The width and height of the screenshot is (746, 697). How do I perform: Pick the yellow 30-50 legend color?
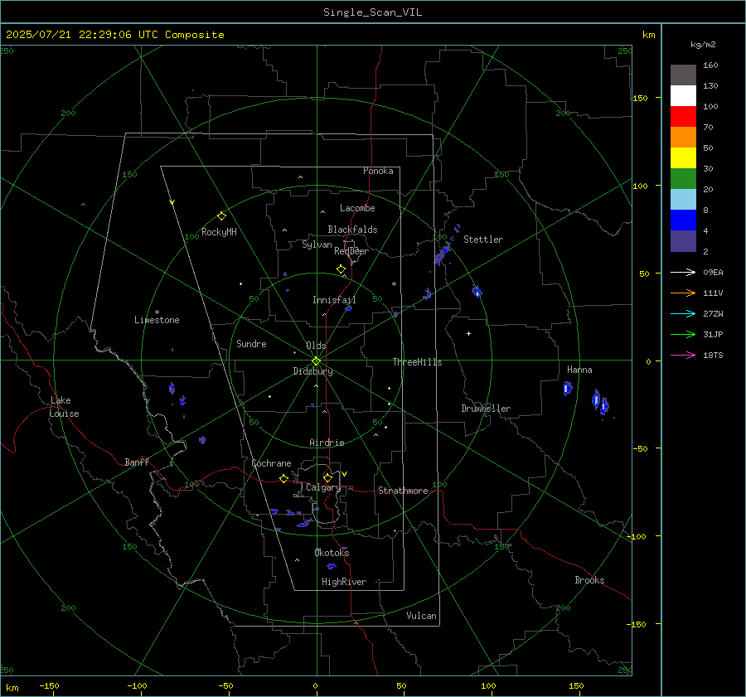(683, 158)
